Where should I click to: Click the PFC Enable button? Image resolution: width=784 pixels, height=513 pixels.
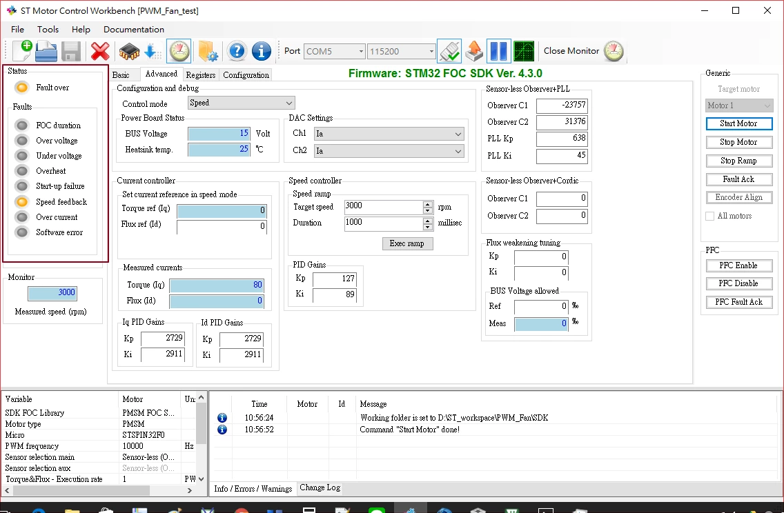coord(739,265)
